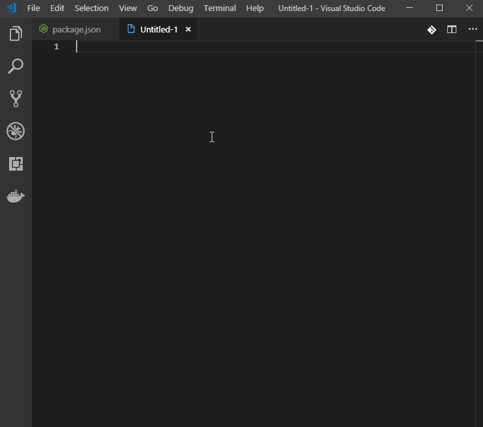Open the Help menu

(x=254, y=8)
